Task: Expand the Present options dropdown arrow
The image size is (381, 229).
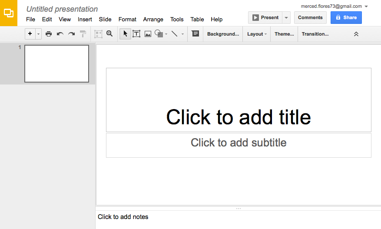Action: pos(286,17)
